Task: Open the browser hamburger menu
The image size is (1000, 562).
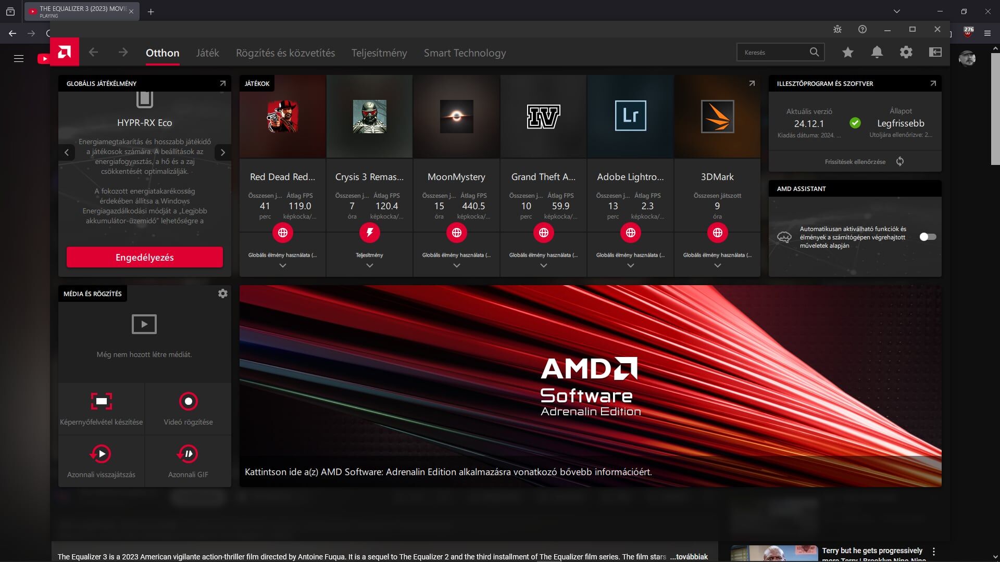Action: [x=988, y=33]
